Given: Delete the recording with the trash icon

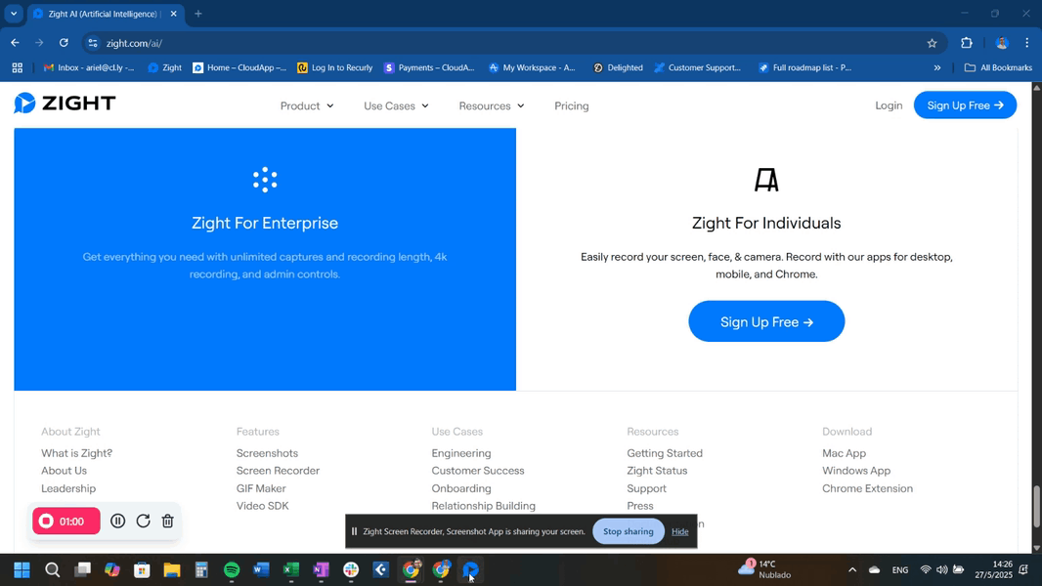Looking at the screenshot, I should (x=167, y=521).
